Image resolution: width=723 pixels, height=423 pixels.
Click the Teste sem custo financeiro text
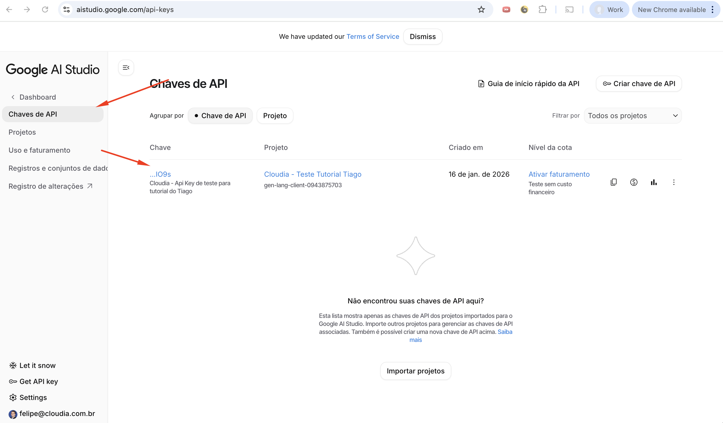pyautogui.click(x=550, y=188)
